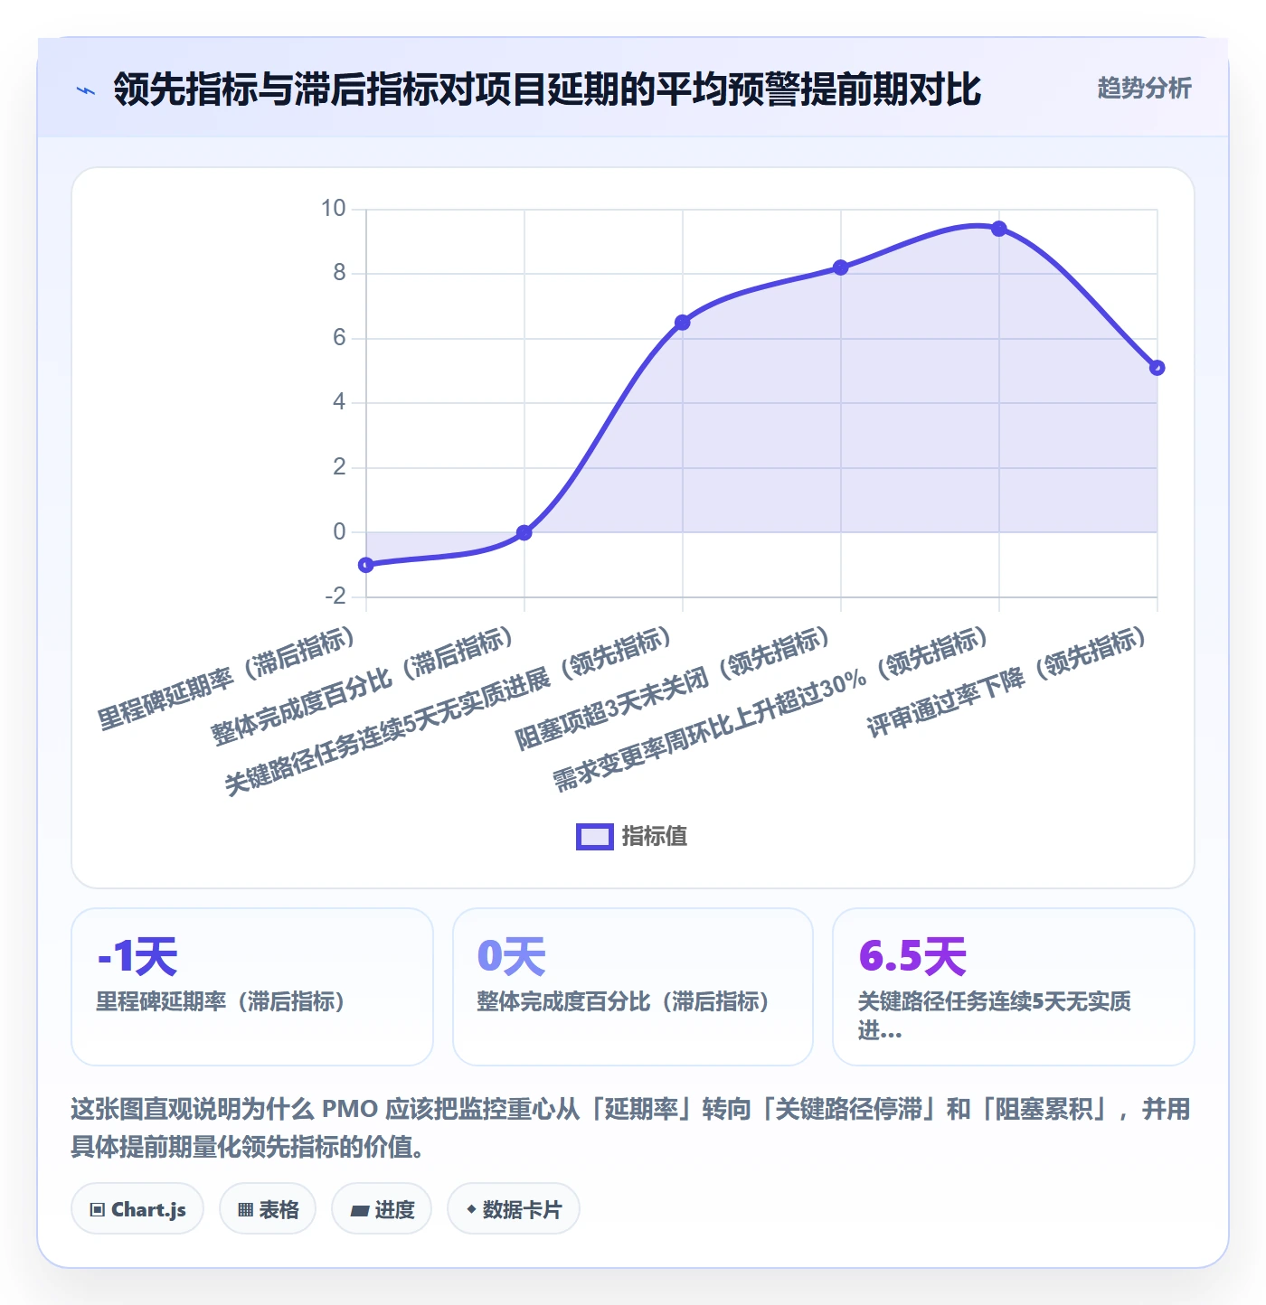Click the 趋势分析 badge in the header
1266x1305 pixels.
[x=1144, y=88]
